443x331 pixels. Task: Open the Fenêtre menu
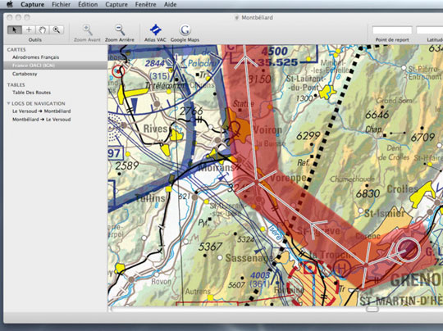point(145,4)
